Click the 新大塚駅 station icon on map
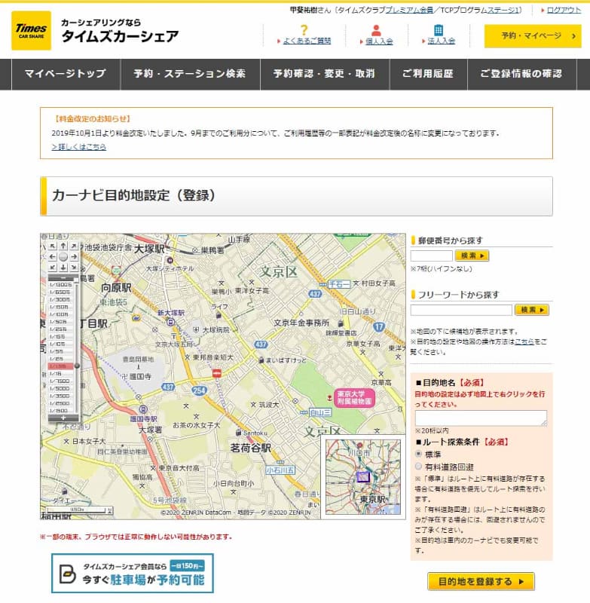This screenshot has width=590, height=603. pos(170,322)
